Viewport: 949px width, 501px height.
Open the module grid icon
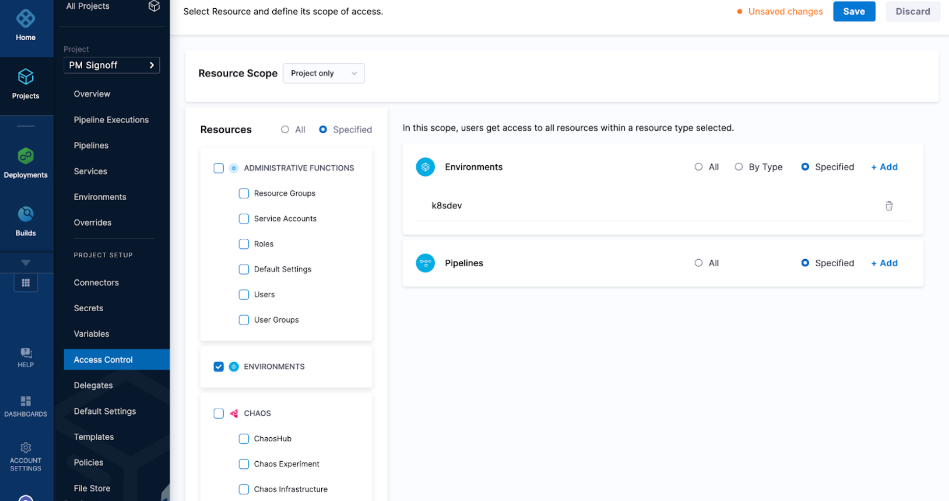[x=26, y=283]
